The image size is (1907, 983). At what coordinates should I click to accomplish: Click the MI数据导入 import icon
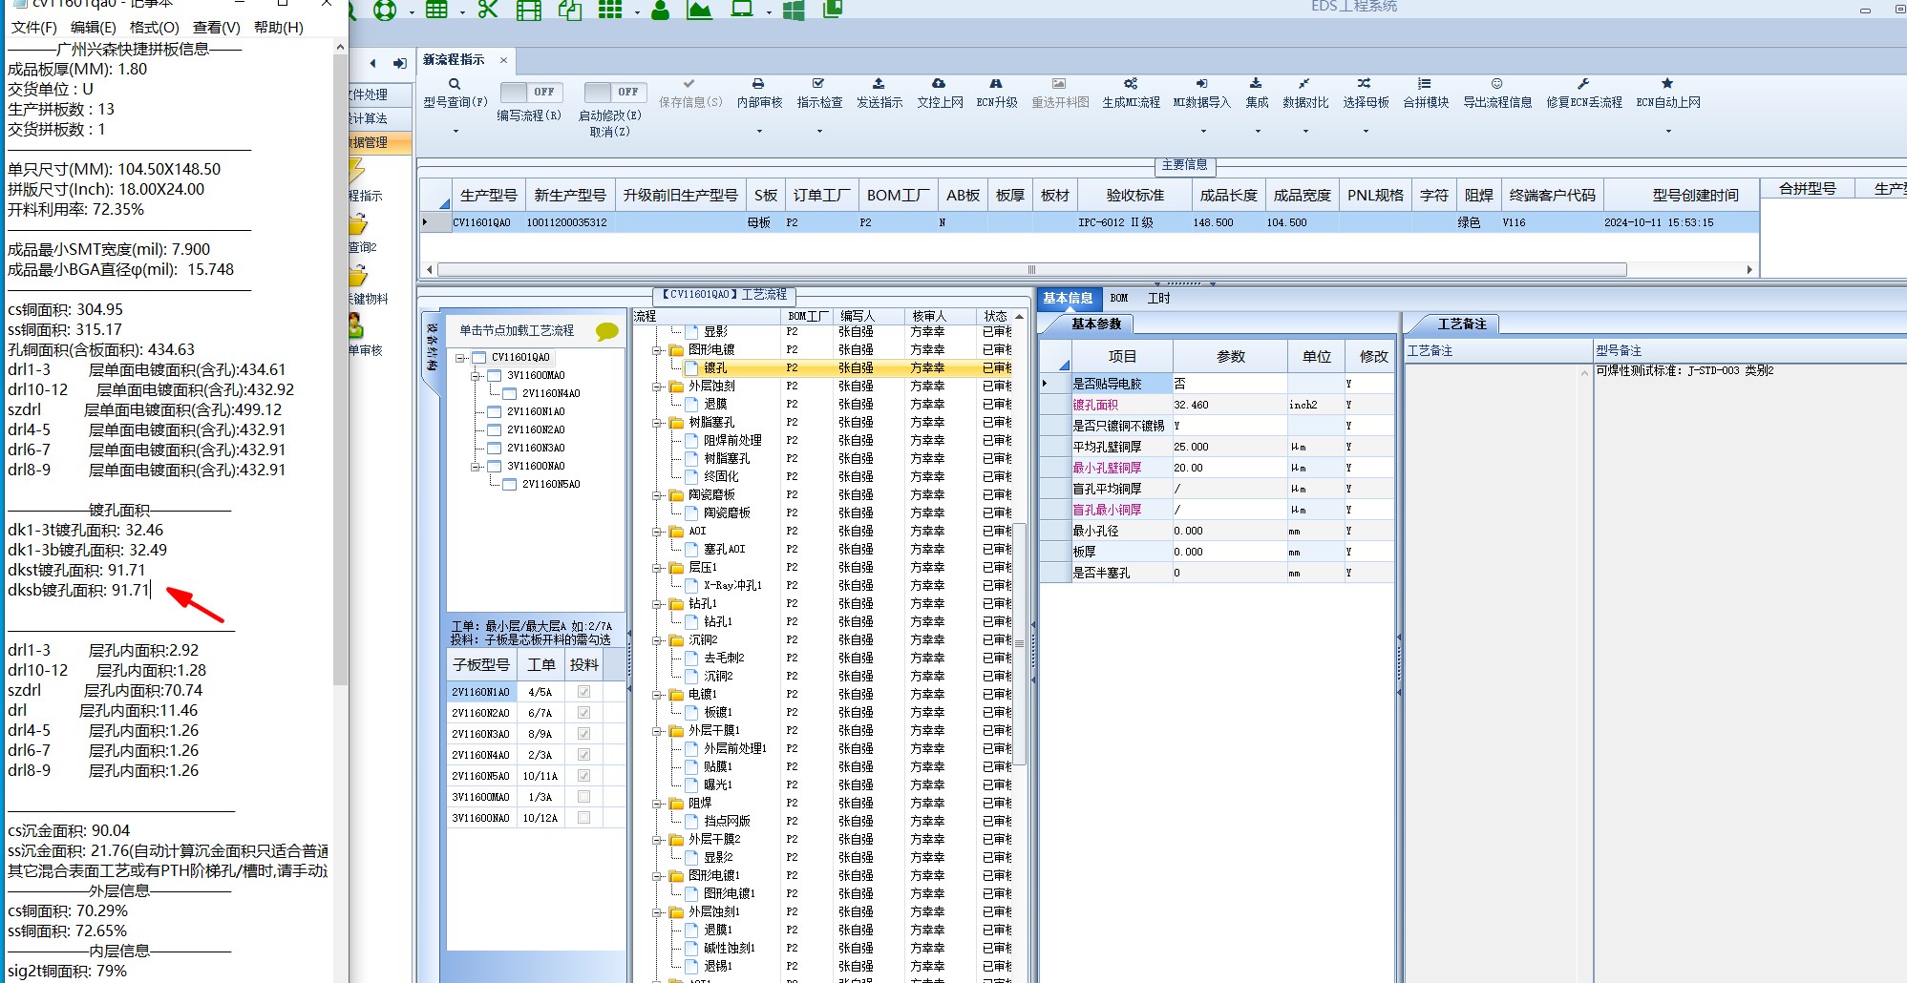click(1202, 84)
